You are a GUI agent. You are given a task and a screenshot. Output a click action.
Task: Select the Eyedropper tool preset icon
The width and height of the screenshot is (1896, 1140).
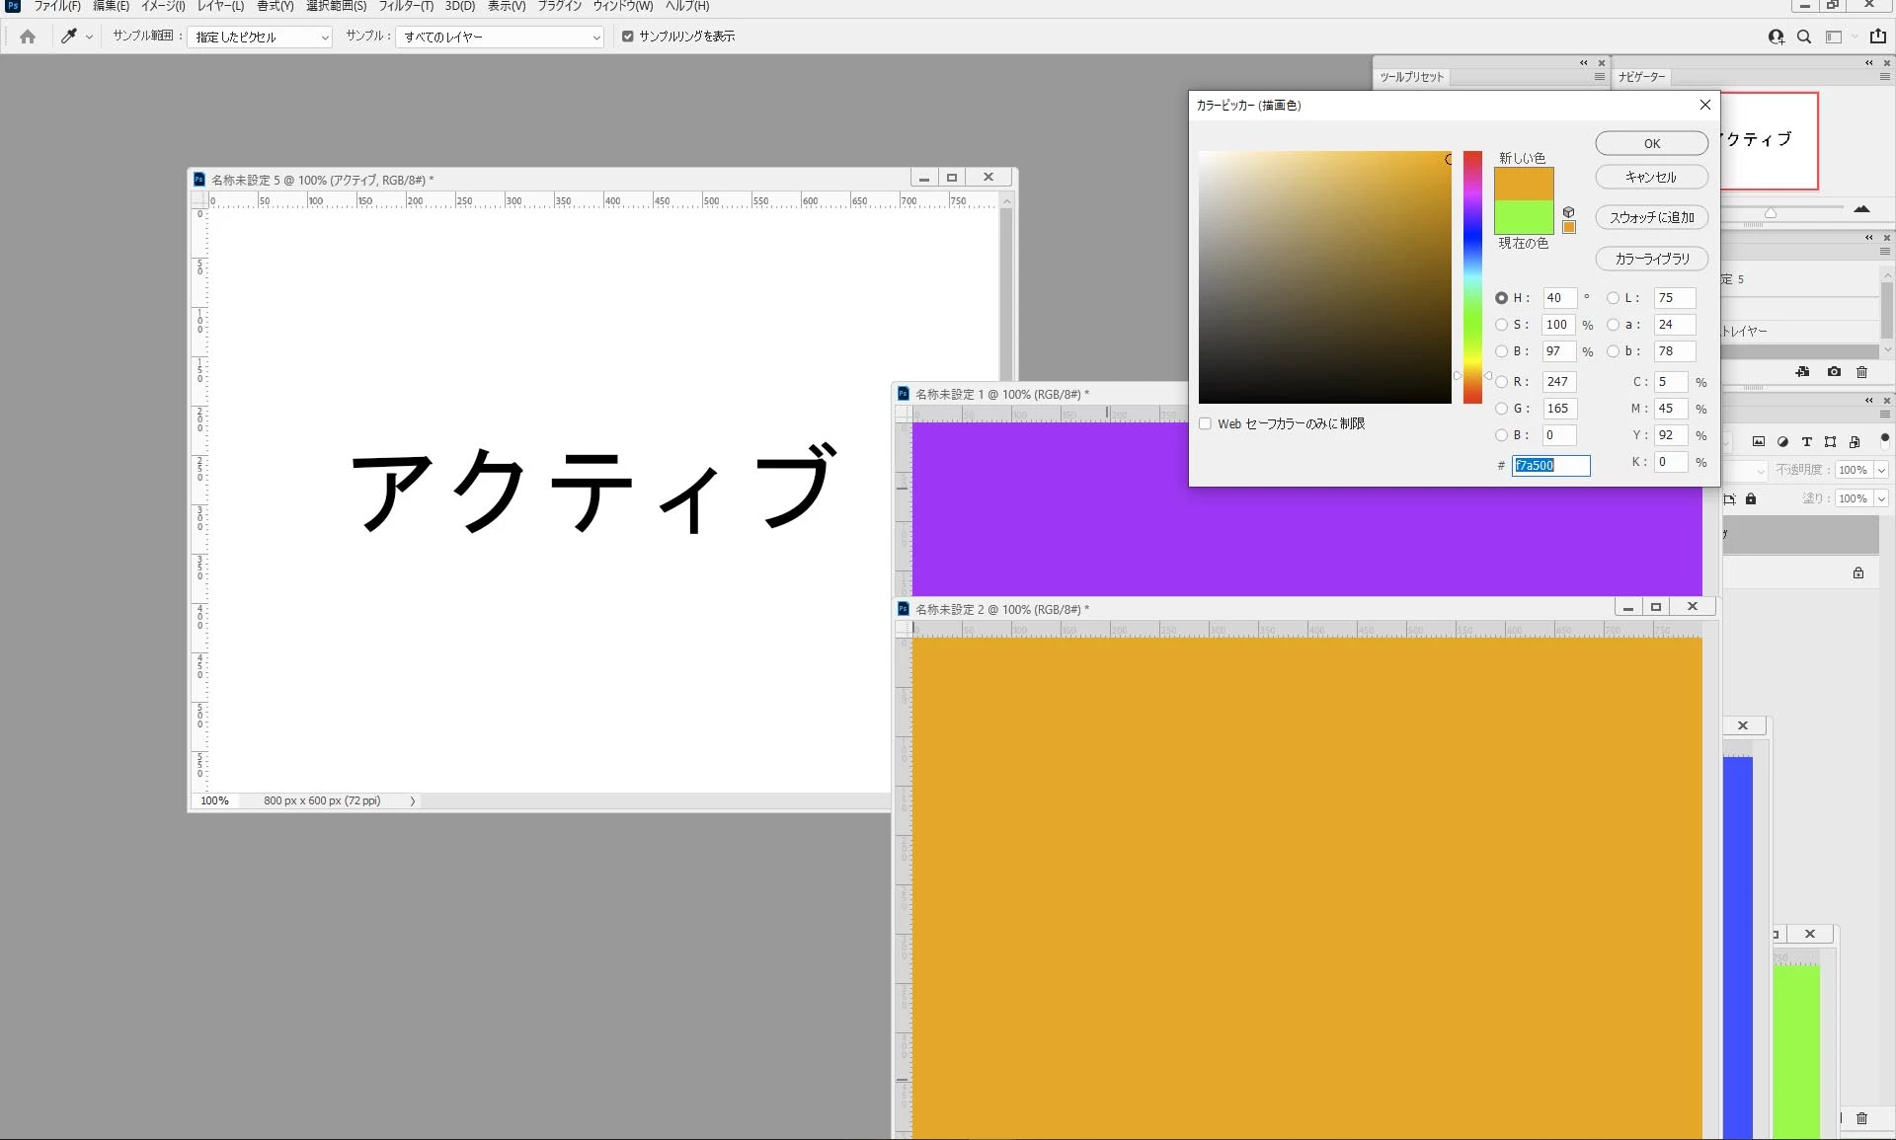[69, 37]
